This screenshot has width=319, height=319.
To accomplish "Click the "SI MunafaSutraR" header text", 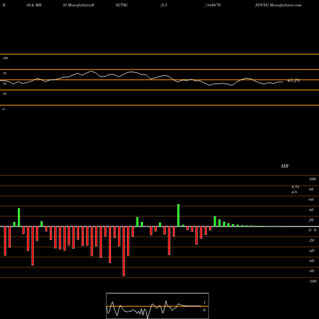I will (78, 5).
